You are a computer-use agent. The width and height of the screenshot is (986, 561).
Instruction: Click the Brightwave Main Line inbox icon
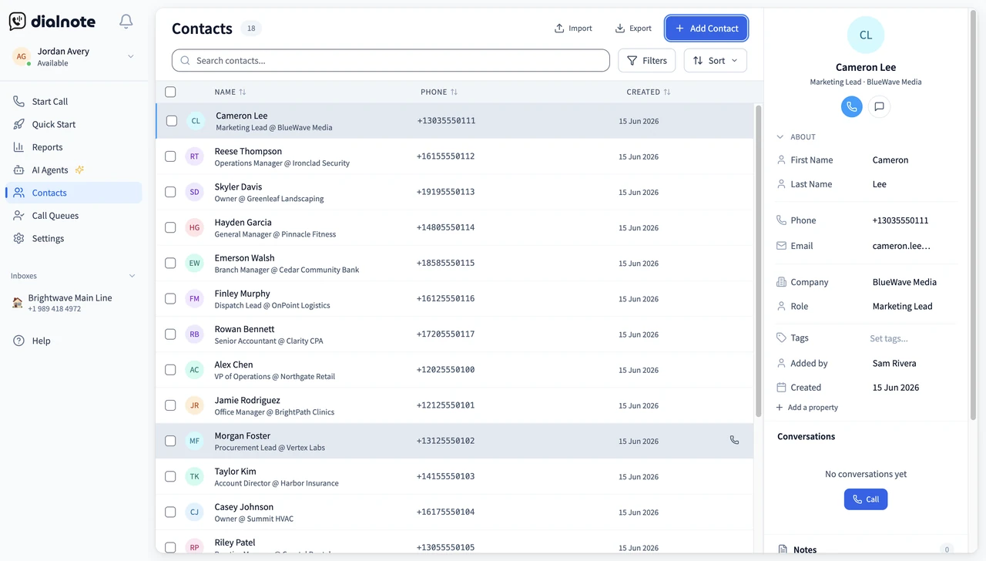[18, 303]
